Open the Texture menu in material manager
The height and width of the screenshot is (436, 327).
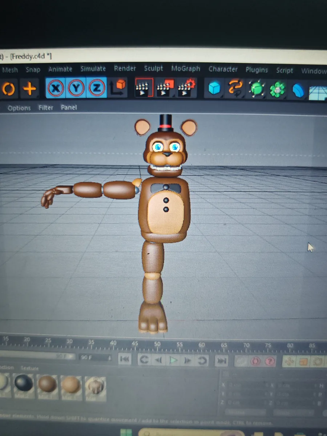point(30,368)
